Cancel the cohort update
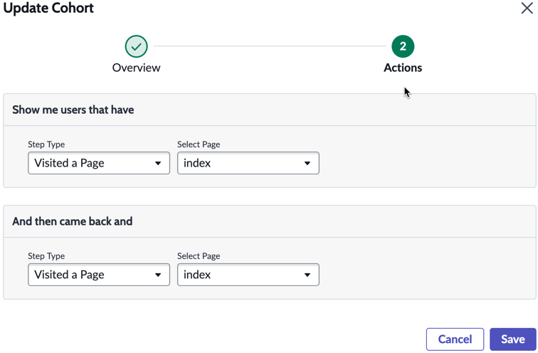The width and height of the screenshot is (538, 353). pyautogui.click(x=455, y=339)
